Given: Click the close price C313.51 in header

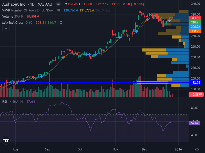Looking at the screenshot, I should tap(114, 4).
